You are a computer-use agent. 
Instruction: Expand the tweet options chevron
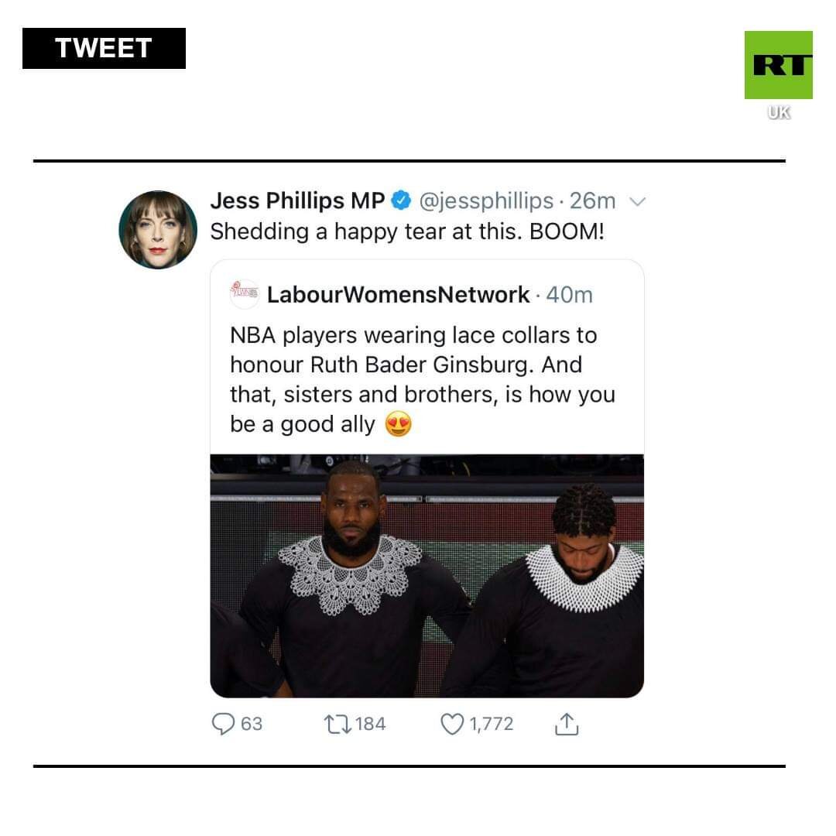(638, 201)
